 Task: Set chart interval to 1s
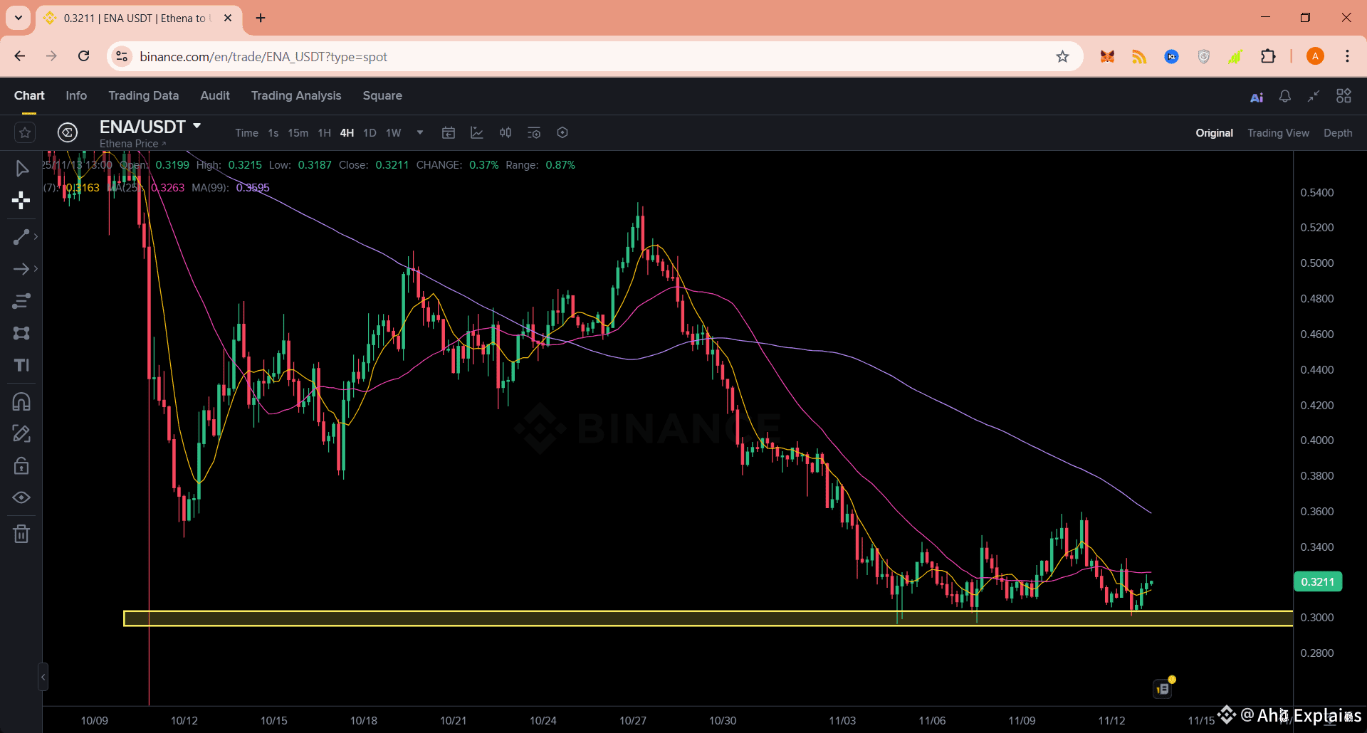273,133
